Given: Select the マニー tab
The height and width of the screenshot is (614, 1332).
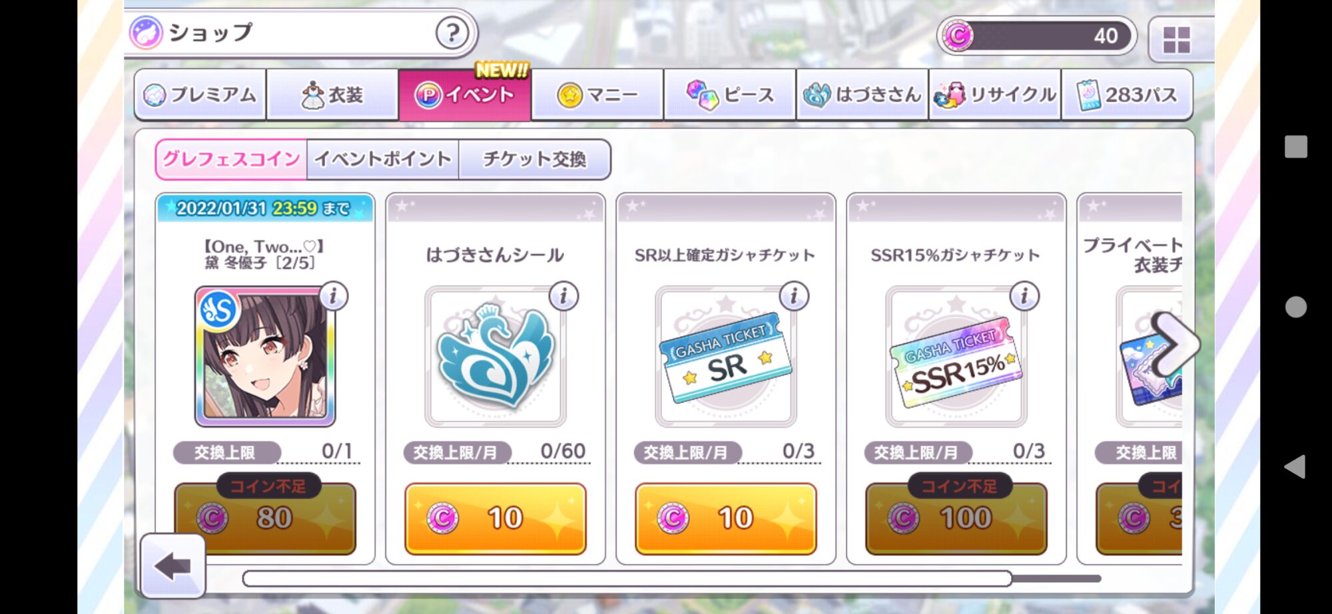Looking at the screenshot, I should tap(597, 94).
